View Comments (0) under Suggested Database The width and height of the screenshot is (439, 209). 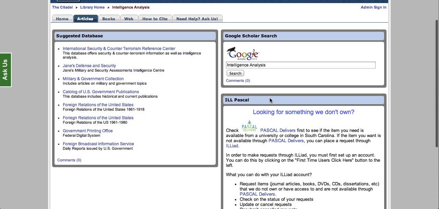(x=69, y=160)
